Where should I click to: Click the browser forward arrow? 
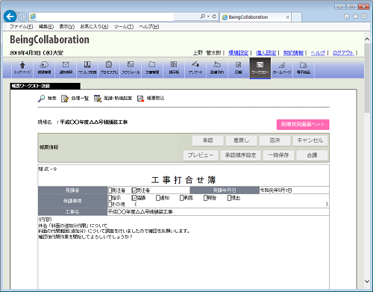coord(22,16)
